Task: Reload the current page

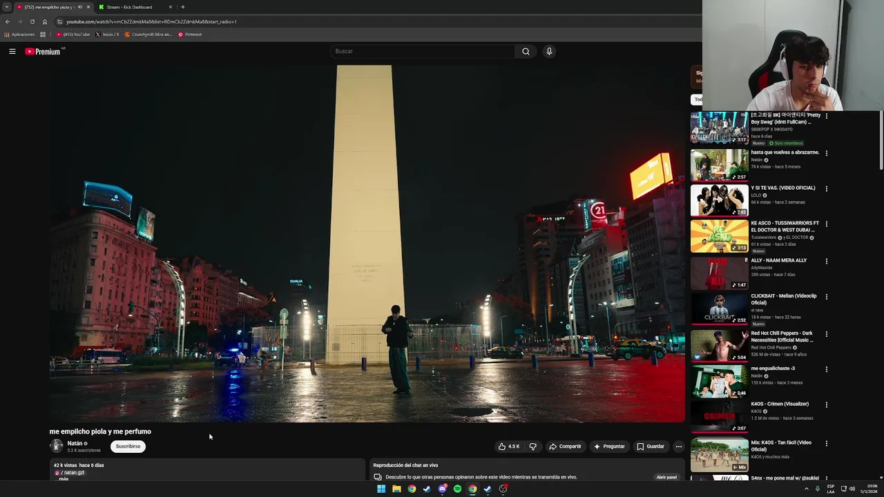Action: 32,21
